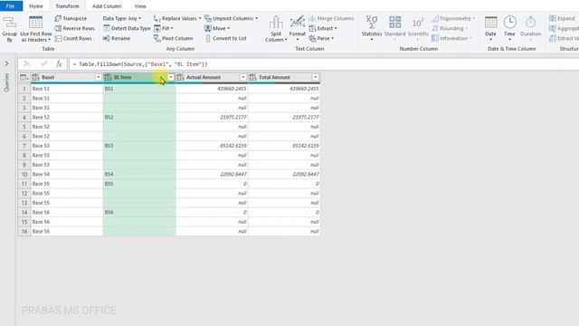Open the File tab
This screenshot has width=579, height=326.
10,6
